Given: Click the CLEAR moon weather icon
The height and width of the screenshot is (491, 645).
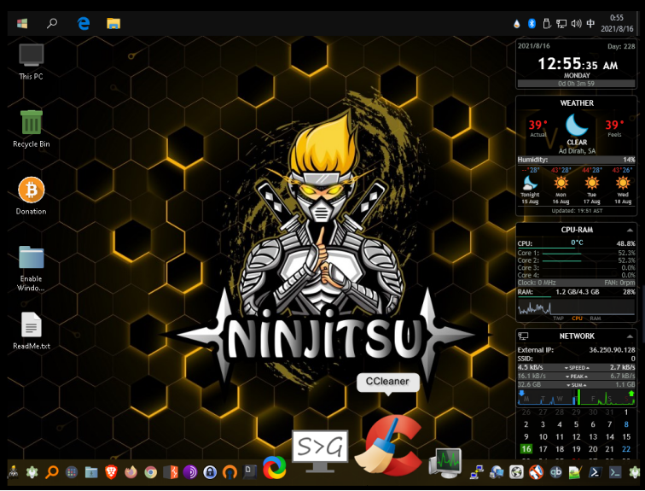Looking at the screenshot, I should pyautogui.click(x=577, y=125).
